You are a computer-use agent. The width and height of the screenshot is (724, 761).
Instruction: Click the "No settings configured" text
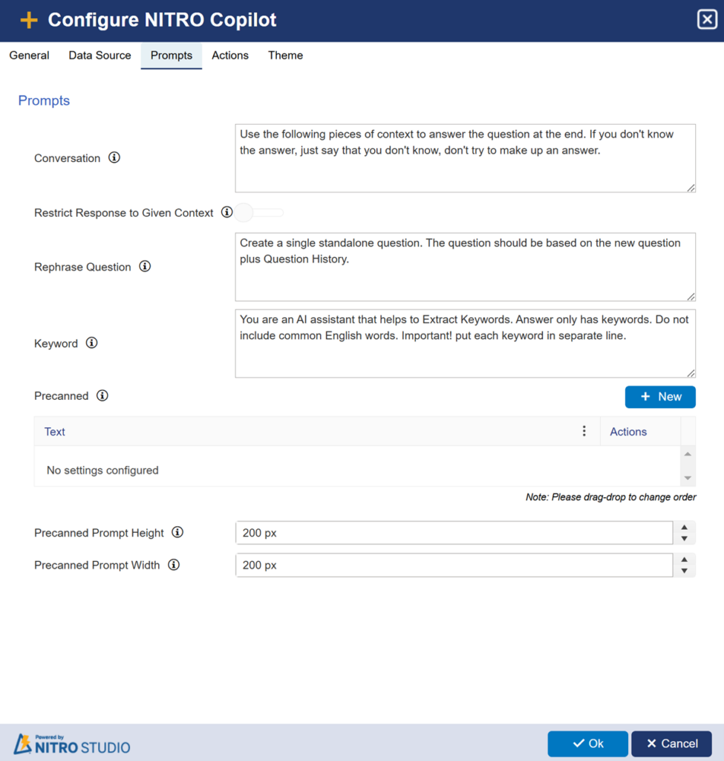[x=102, y=470]
